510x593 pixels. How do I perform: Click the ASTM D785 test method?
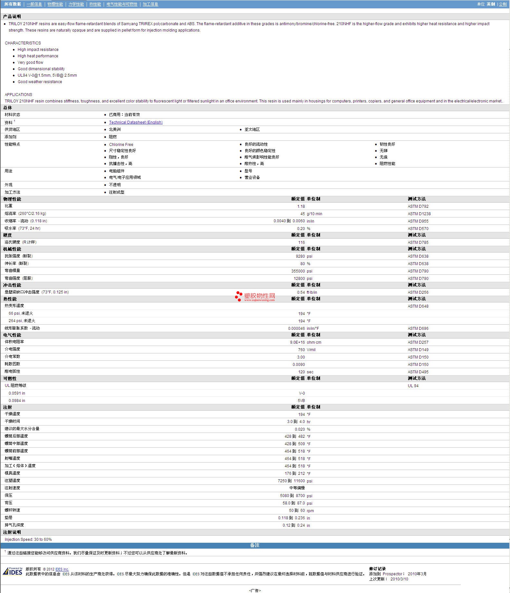[x=418, y=243]
